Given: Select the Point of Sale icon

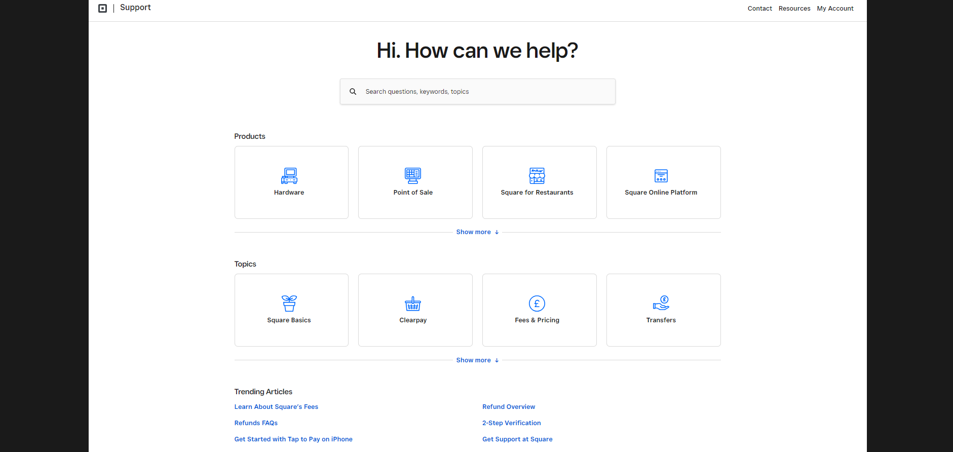Looking at the screenshot, I should click(x=413, y=176).
